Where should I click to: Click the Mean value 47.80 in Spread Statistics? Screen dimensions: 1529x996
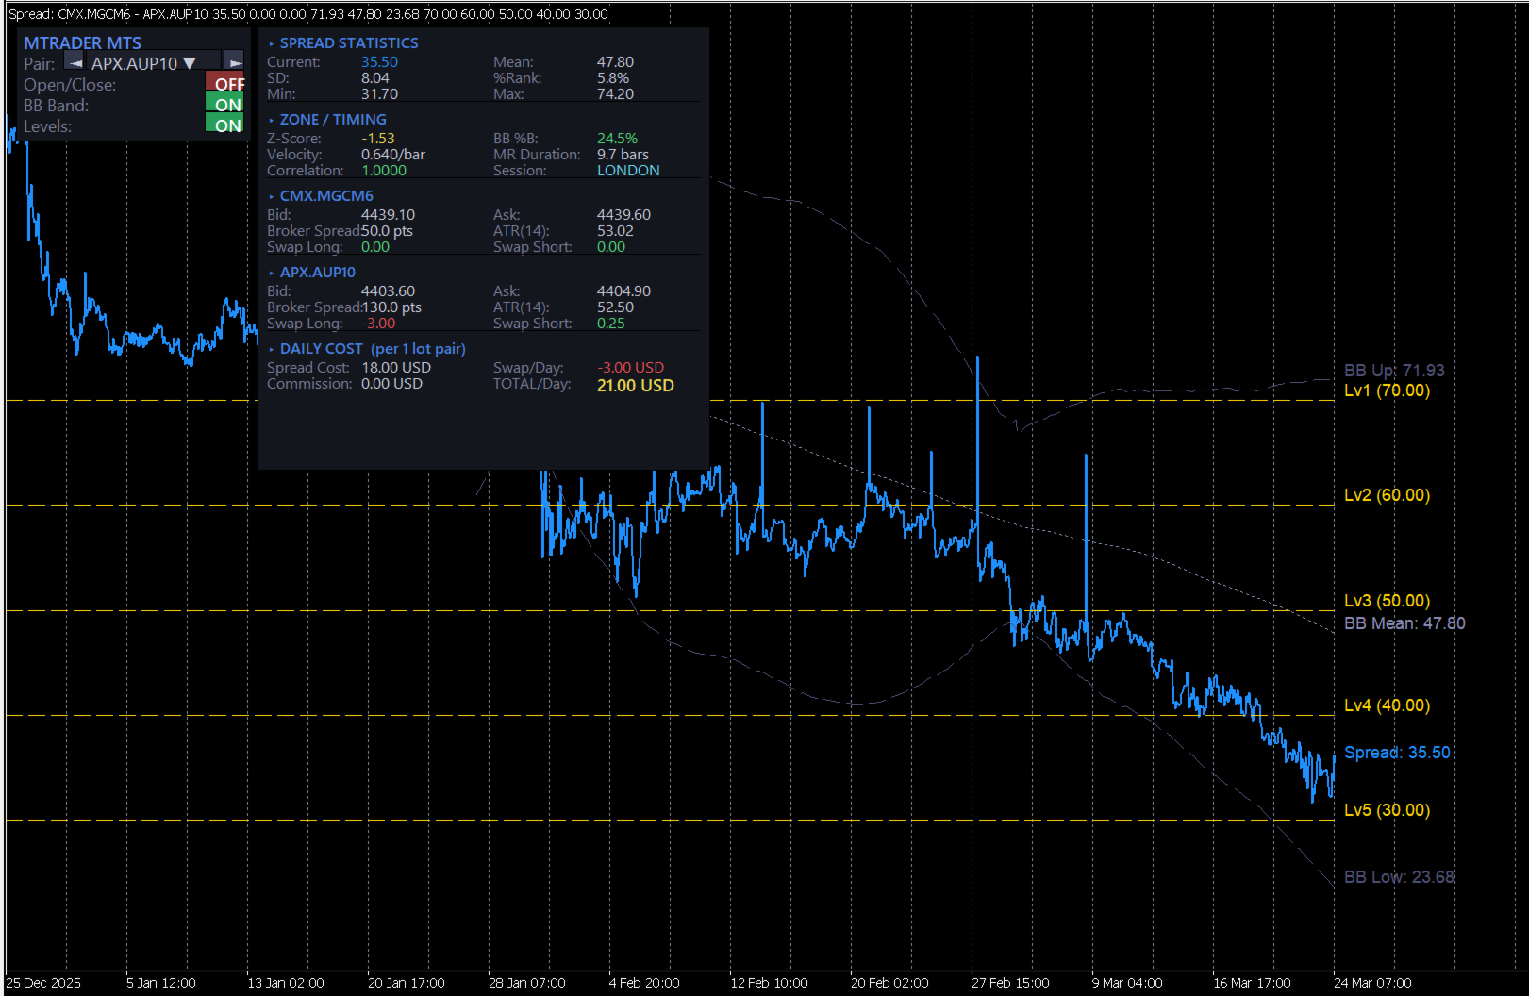click(x=615, y=62)
